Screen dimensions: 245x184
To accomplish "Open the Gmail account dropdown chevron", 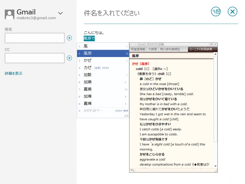I will point(60,13).
